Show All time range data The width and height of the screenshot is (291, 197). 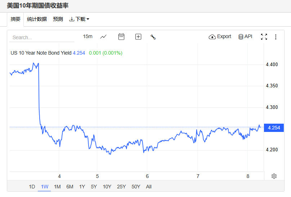coord(149,187)
